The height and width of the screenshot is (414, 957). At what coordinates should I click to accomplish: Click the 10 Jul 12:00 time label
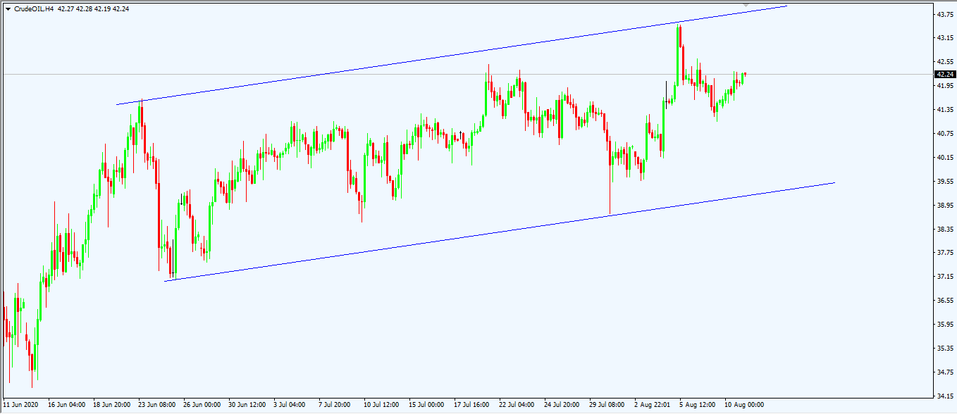point(383,405)
